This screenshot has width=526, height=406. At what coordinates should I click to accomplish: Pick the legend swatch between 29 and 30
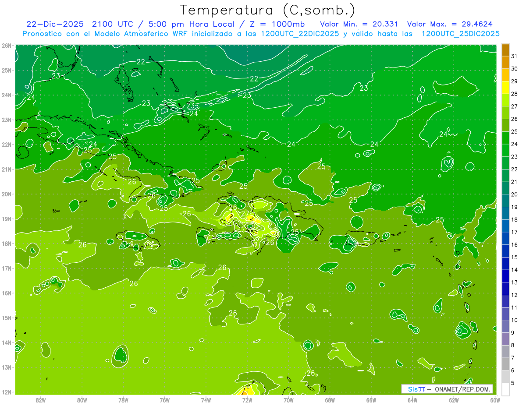pyautogui.click(x=505, y=75)
